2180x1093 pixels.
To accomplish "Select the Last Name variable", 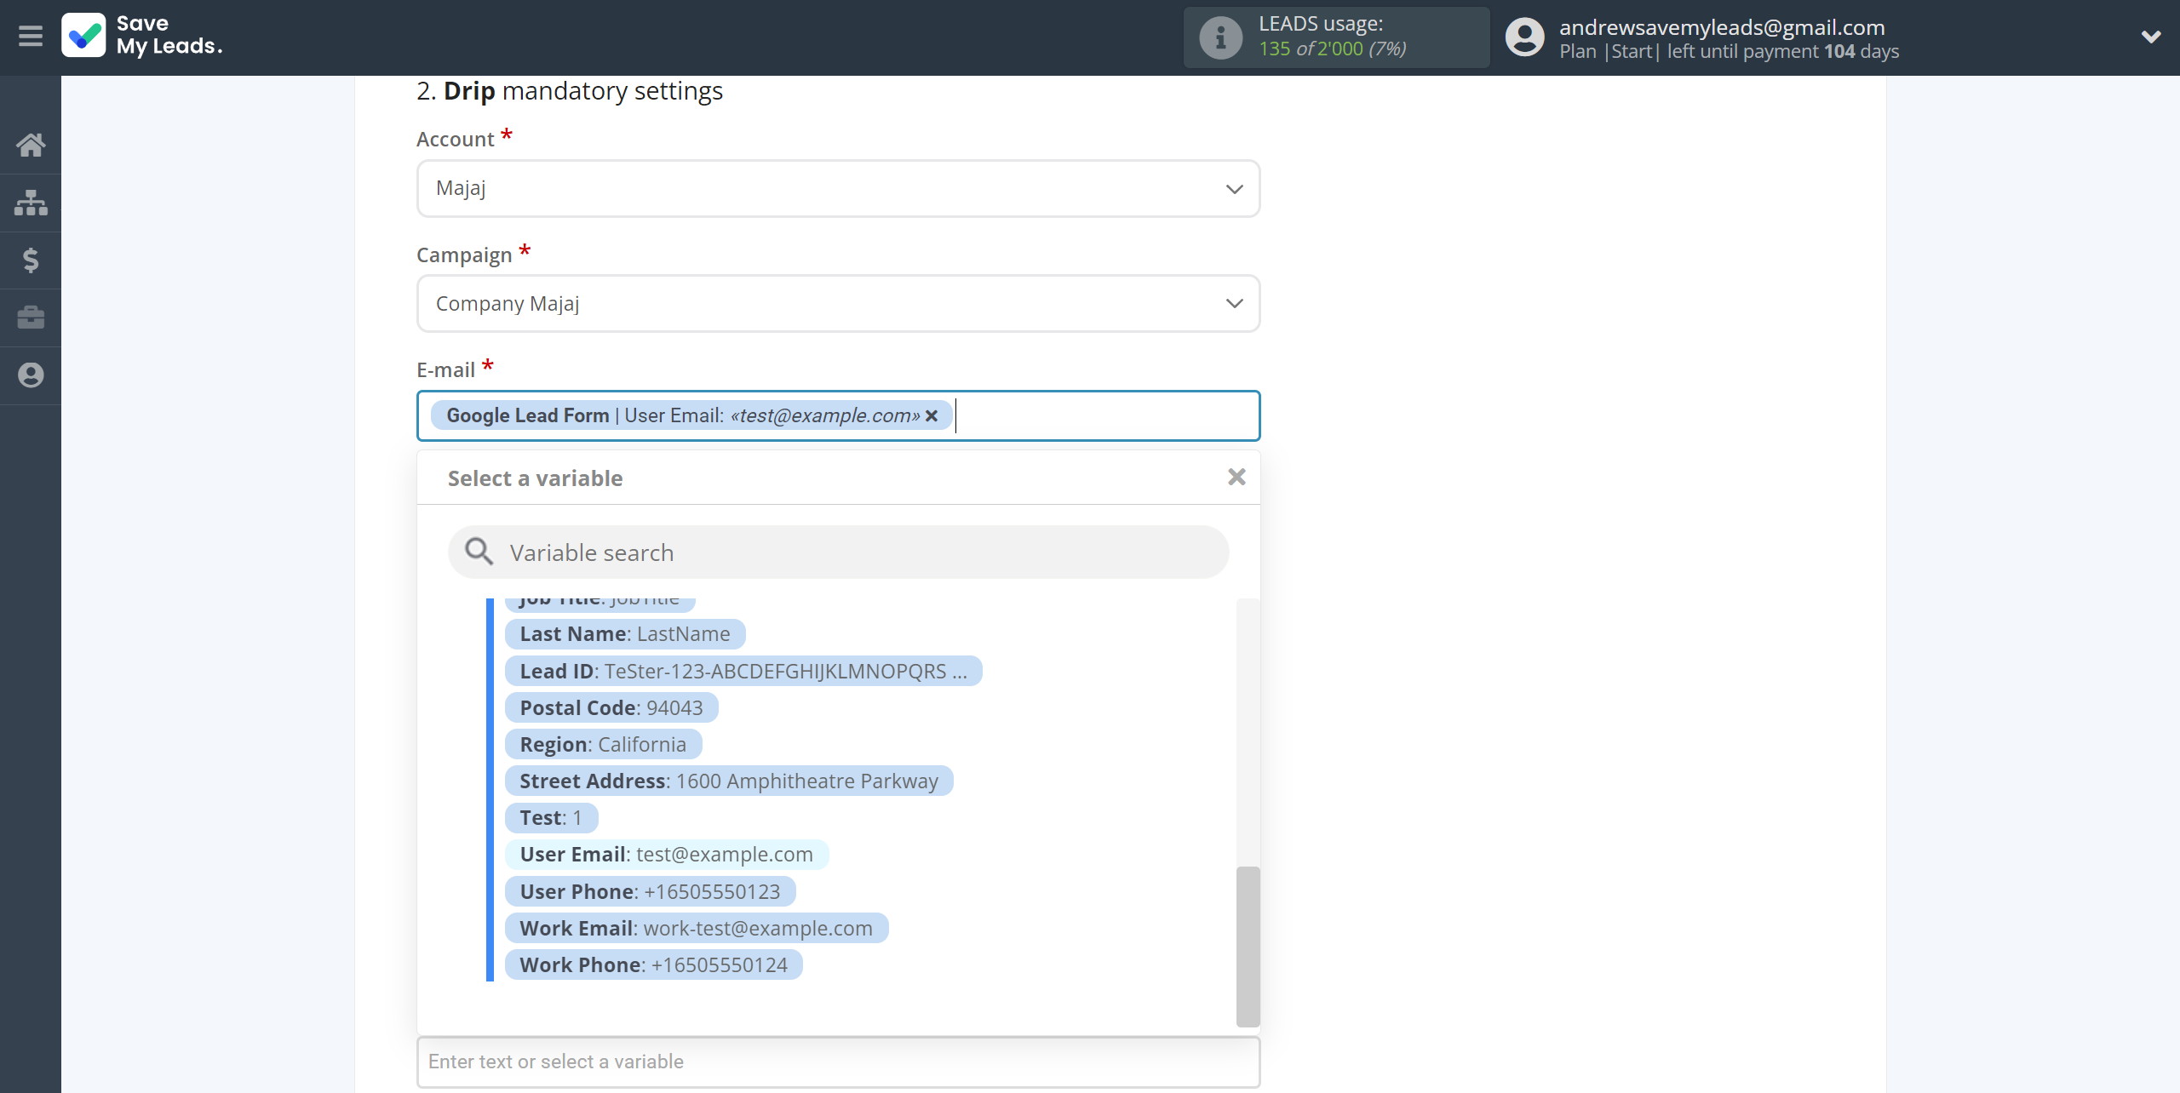I will [625, 634].
